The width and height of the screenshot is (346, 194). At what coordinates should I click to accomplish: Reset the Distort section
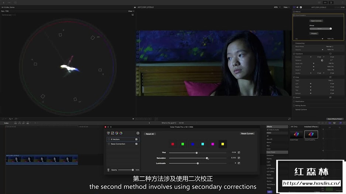click(330, 97)
